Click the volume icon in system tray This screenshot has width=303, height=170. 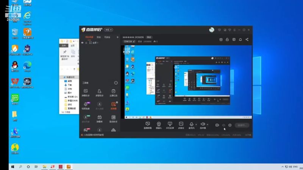[x=291, y=167]
